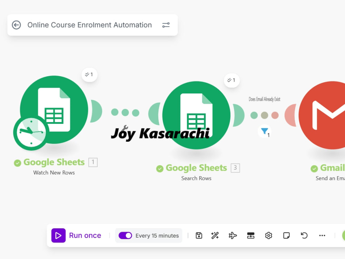Click the airplane explain flow icon
345x259 pixels.
[x=233, y=236]
